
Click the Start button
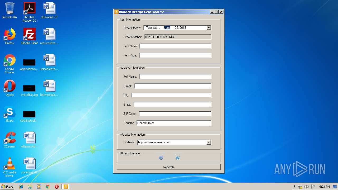point(7,187)
